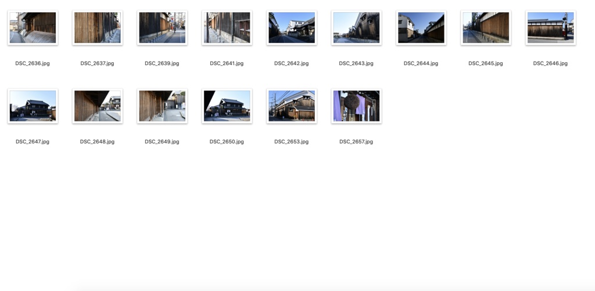Click the file name DSC_2636.jpg
595x291 pixels.
(x=33, y=63)
